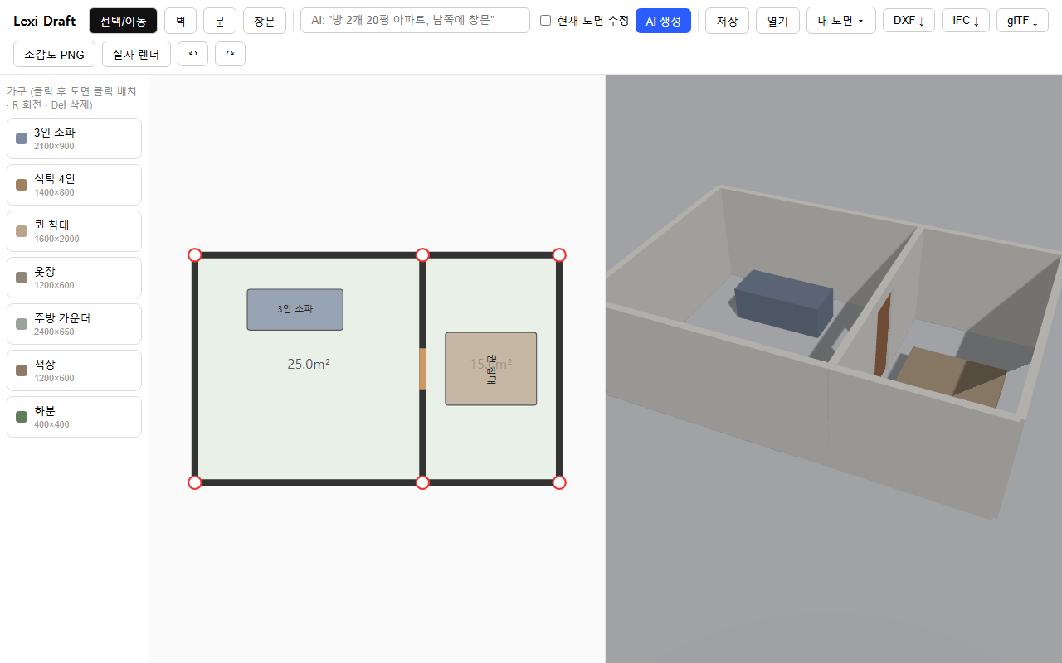The height and width of the screenshot is (663, 1062).
Task: Pick the 식탁 4인 furniture item
Action: point(74,185)
